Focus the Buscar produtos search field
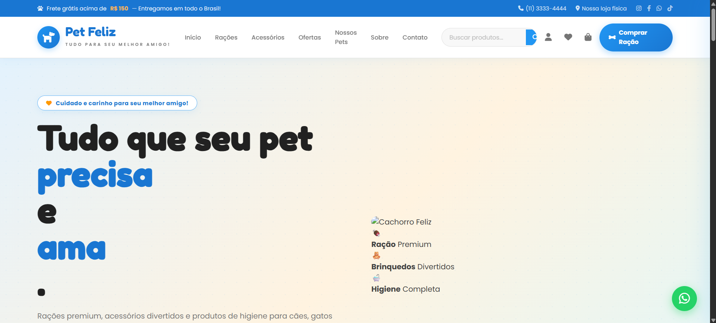The height and width of the screenshot is (323, 716). [484, 37]
